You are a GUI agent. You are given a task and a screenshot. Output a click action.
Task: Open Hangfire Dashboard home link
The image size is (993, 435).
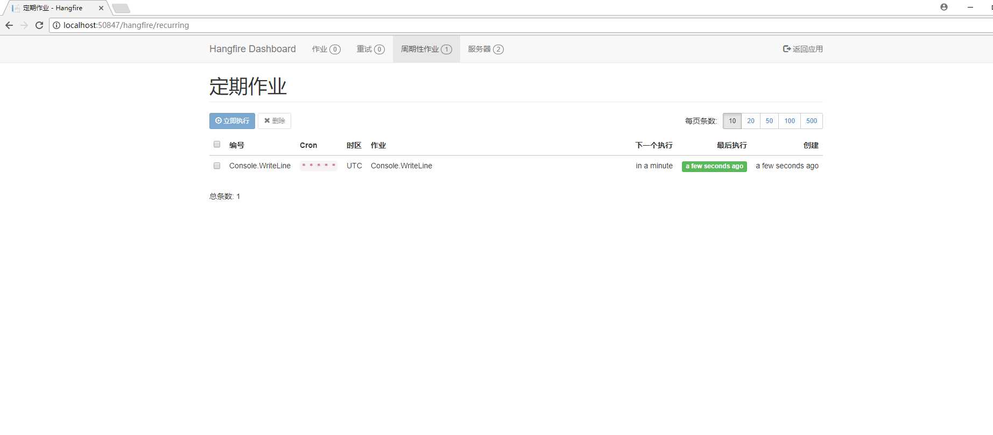[252, 49]
